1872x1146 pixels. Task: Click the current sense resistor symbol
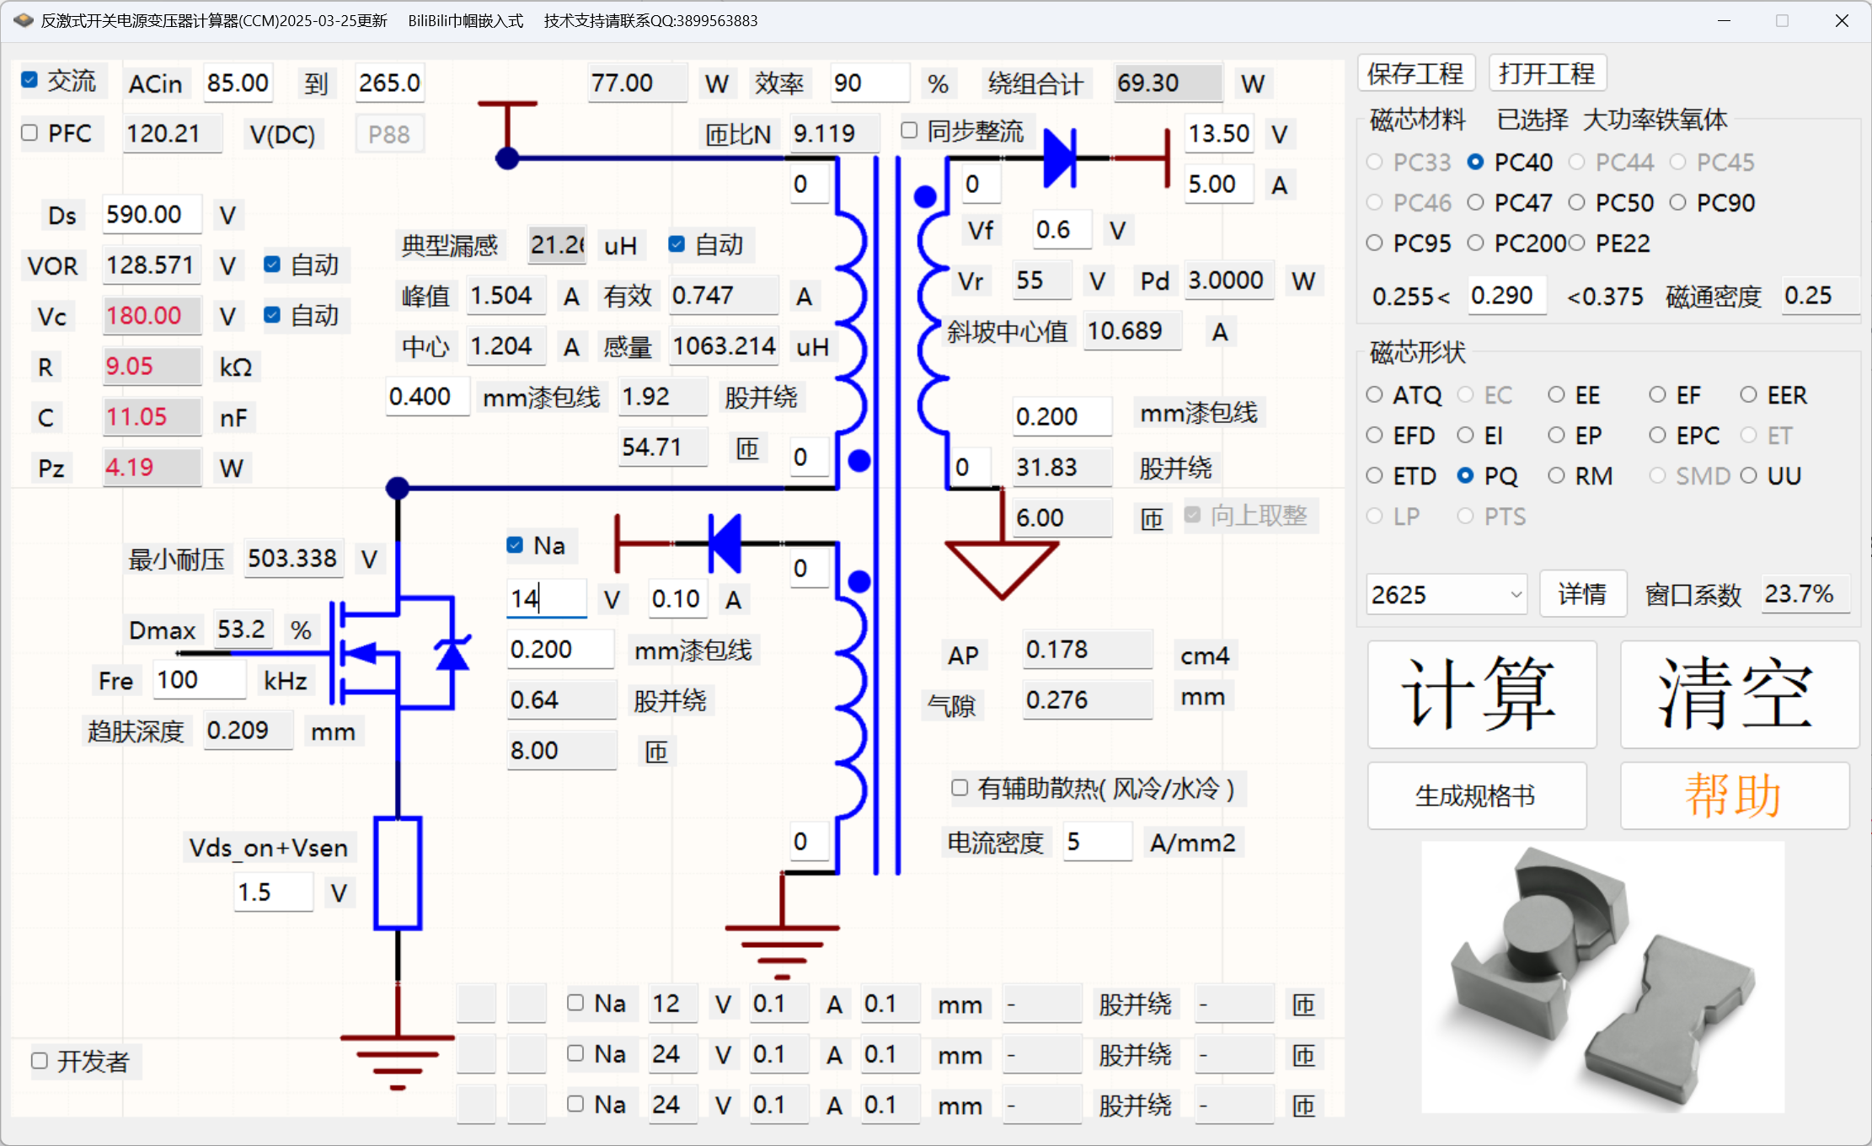pyautogui.click(x=398, y=872)
